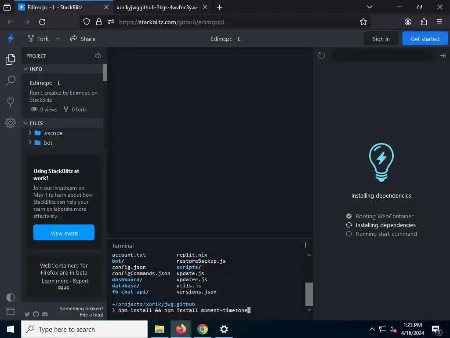The image size is (450, 338).
Task: Click the Terminal panel label
Action: (x=123, y=246)
